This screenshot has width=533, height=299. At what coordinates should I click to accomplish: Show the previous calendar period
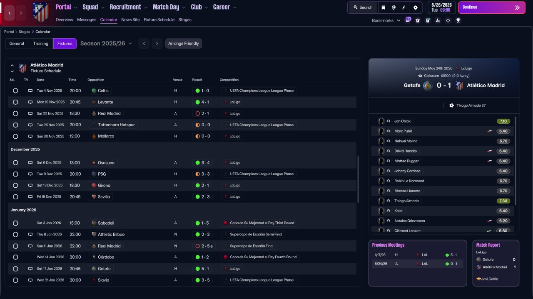tap(144, 43)
